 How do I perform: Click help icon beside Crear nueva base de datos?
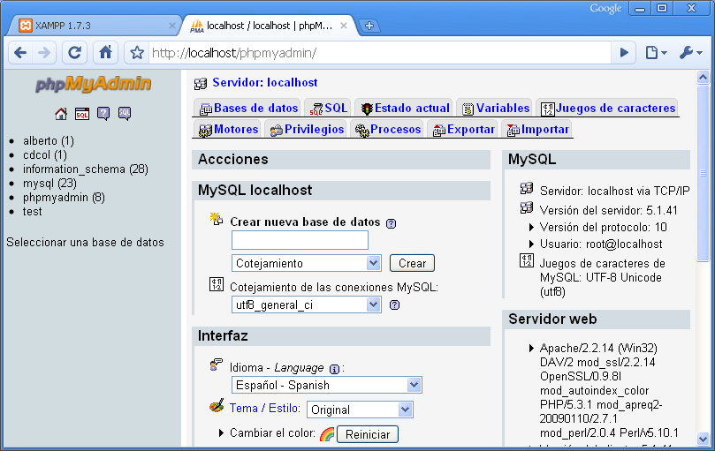(x=391, y=223)
